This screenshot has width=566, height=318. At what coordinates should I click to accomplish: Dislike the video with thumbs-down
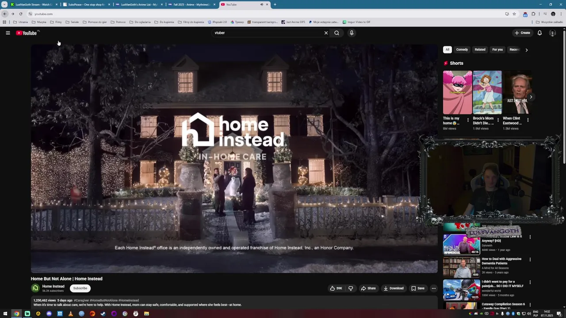(x=351, y=288)
